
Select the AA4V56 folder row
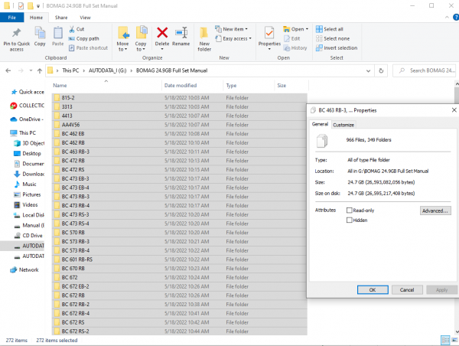(180, 125)
